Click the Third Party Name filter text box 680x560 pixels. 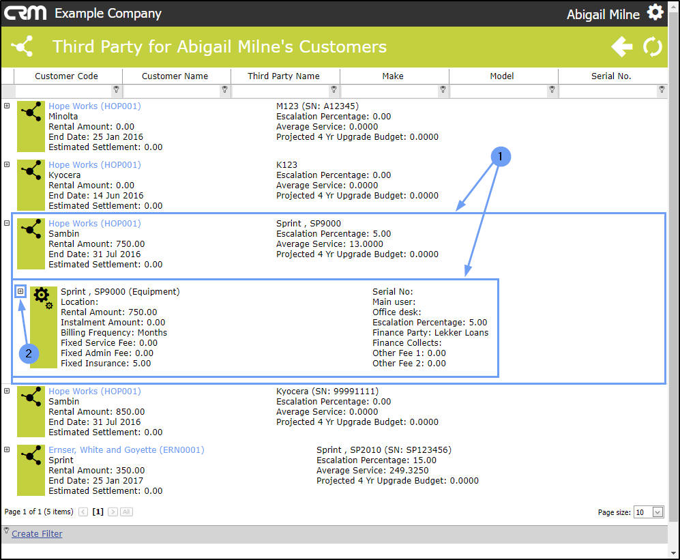[281, 91]
